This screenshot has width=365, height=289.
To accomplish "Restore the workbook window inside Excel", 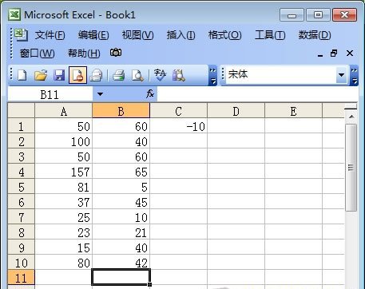I will (x=334, y=53).
